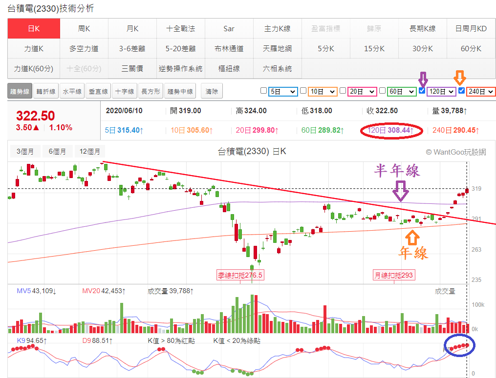Screen dimensions: 496x378
Task: Set chart range to 3個月
Action: click(x=25, y=151)
